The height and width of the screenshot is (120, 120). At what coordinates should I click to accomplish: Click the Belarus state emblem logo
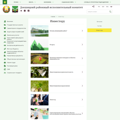(x=6, y=9)
